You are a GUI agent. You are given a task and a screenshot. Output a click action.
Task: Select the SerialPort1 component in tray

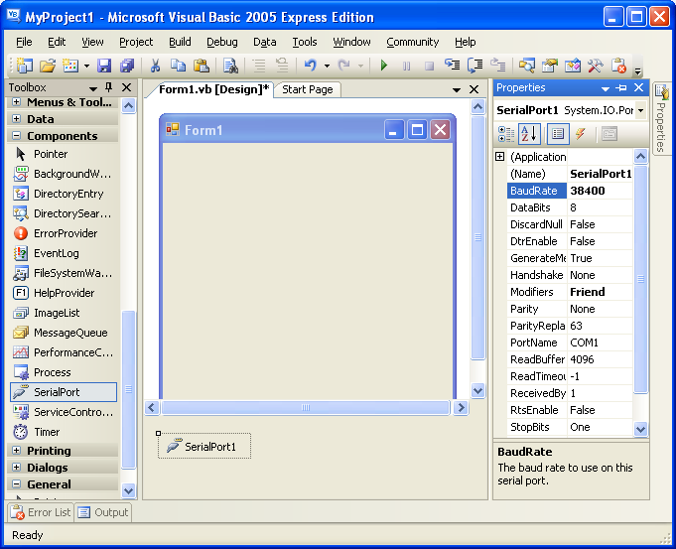coord(204,447)
